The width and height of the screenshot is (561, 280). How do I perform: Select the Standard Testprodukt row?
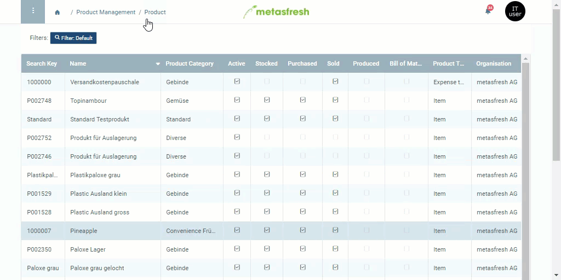click(271, 119)
